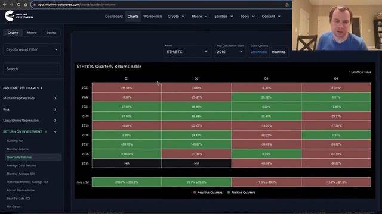Open the Monthly Average ROI chart
Image resolution: width=382 pixels, height=214 pixels.
[20, 174]
